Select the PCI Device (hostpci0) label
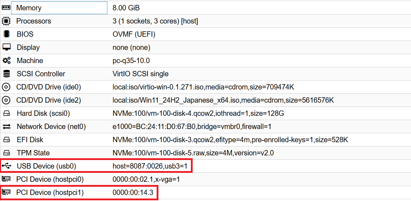Image resolution: width=411 pixels, height=201 pixels. pyautogui.click(x=50, y=179)
